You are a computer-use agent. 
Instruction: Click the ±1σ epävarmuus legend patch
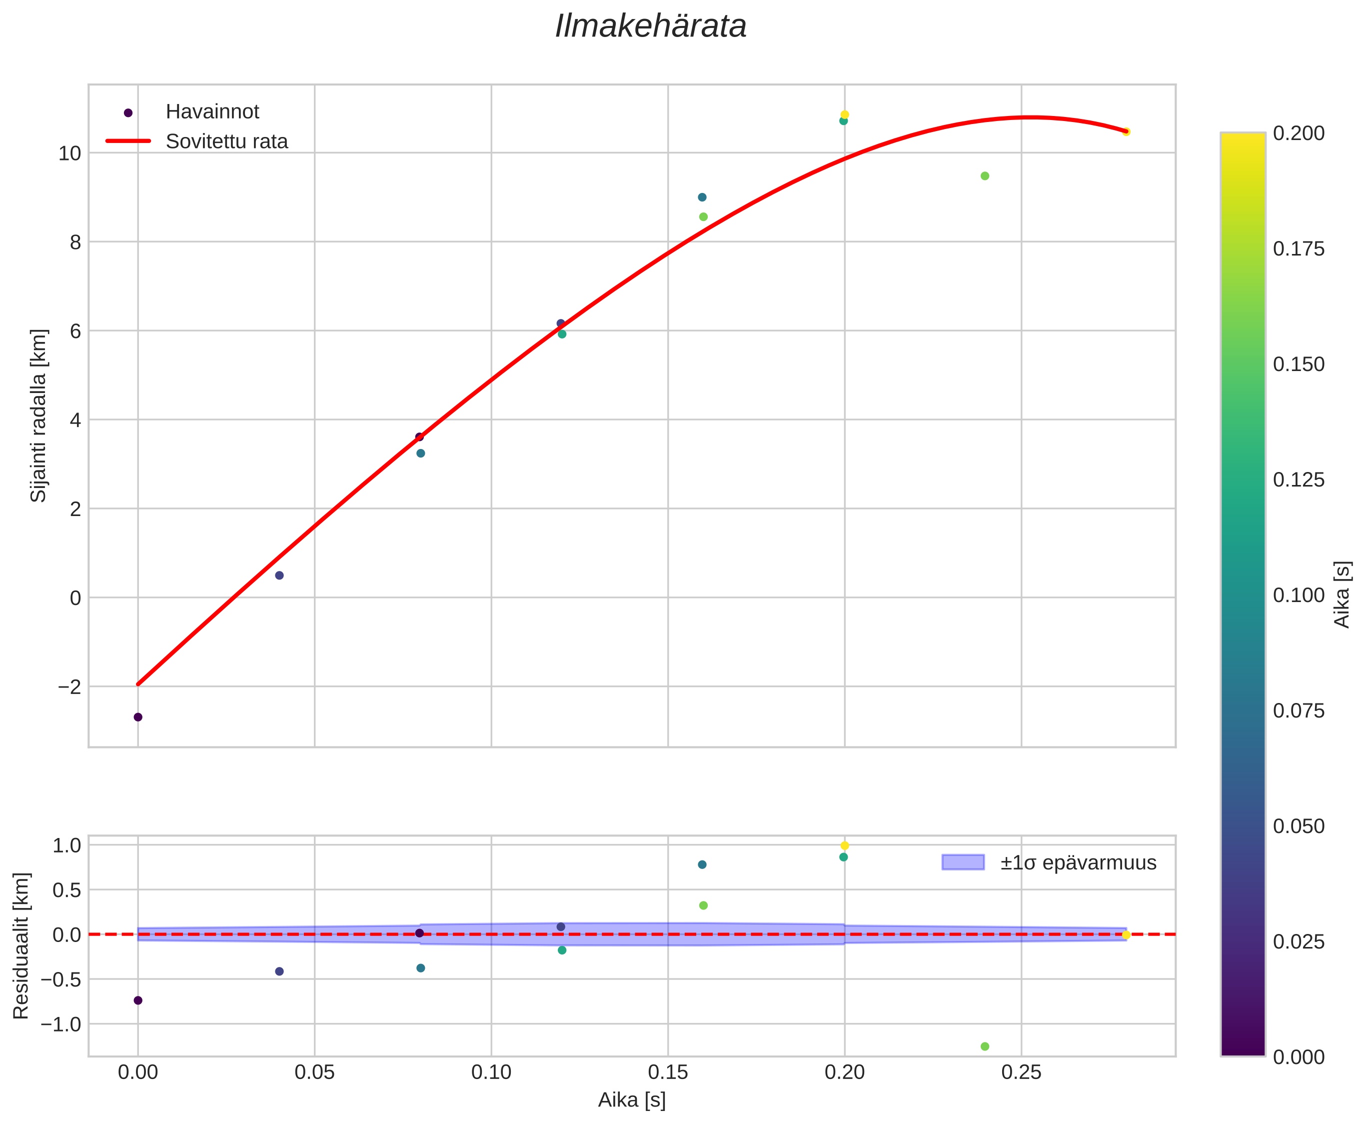[963, 862]
